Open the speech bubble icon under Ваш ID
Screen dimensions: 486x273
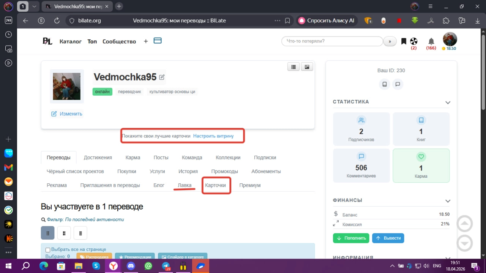398,84
